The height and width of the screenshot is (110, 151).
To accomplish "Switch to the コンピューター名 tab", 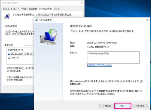I will (9, 9).
